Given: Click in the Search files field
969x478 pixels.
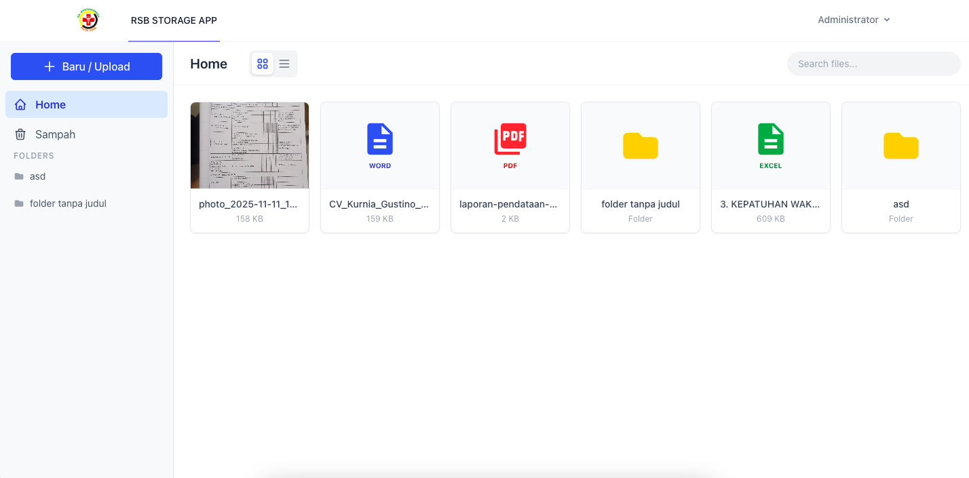Looking at the screenshot, I should (873, 64).
